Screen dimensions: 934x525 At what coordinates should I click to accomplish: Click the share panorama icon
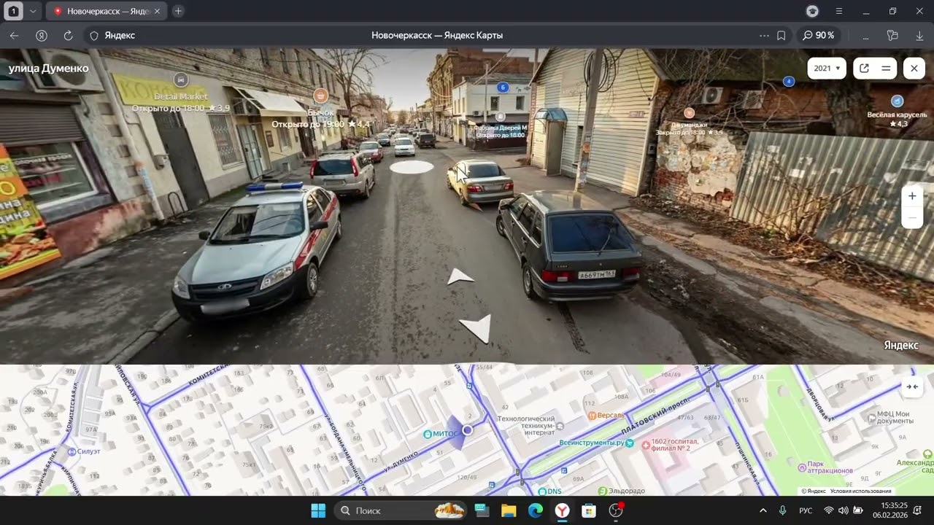click(864, 68)
